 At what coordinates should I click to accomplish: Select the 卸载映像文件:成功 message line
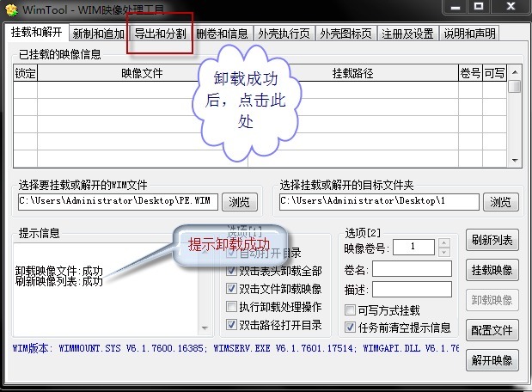(58, 271)
